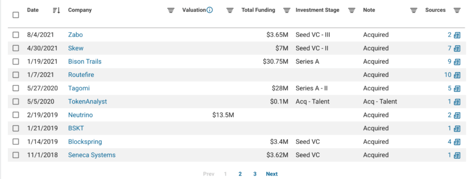Open the Total Funding filter menu

click(287, 10)
